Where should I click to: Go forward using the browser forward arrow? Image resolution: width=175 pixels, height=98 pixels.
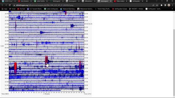click(x=6, y=5)
